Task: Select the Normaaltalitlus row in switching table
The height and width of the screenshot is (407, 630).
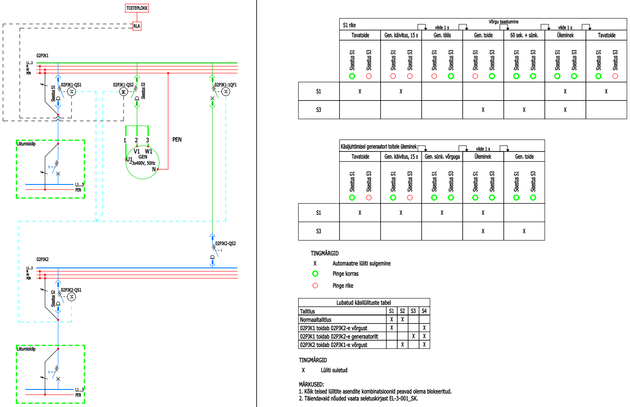Action: click(x=364, y=319)
